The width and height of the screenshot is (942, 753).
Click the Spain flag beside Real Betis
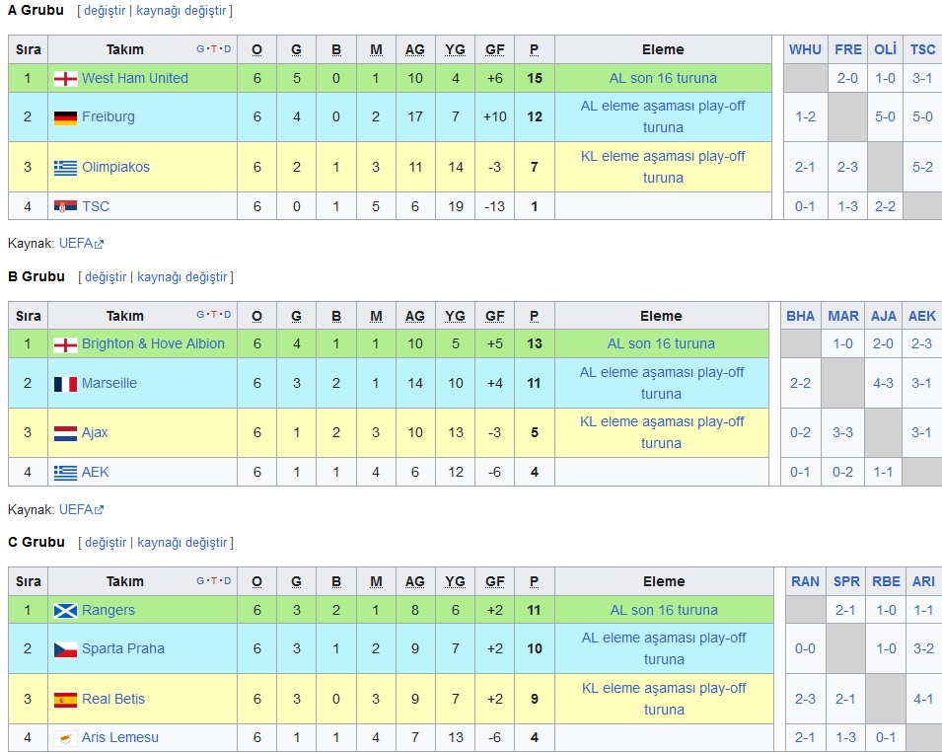tap(65, 700)
